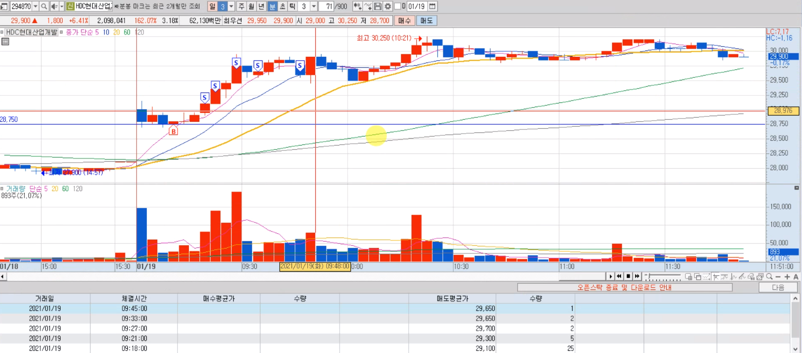Open the chart settings gear icon
The height and width of the screenshot is (353, 802).
click(x=388, y=6)
